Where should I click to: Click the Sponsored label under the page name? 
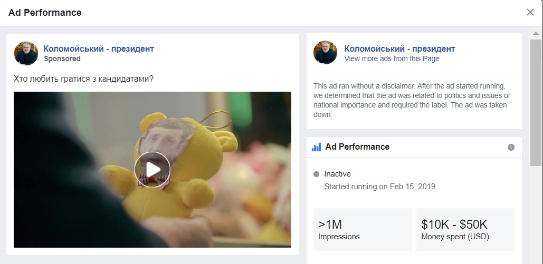coord(62,58)
